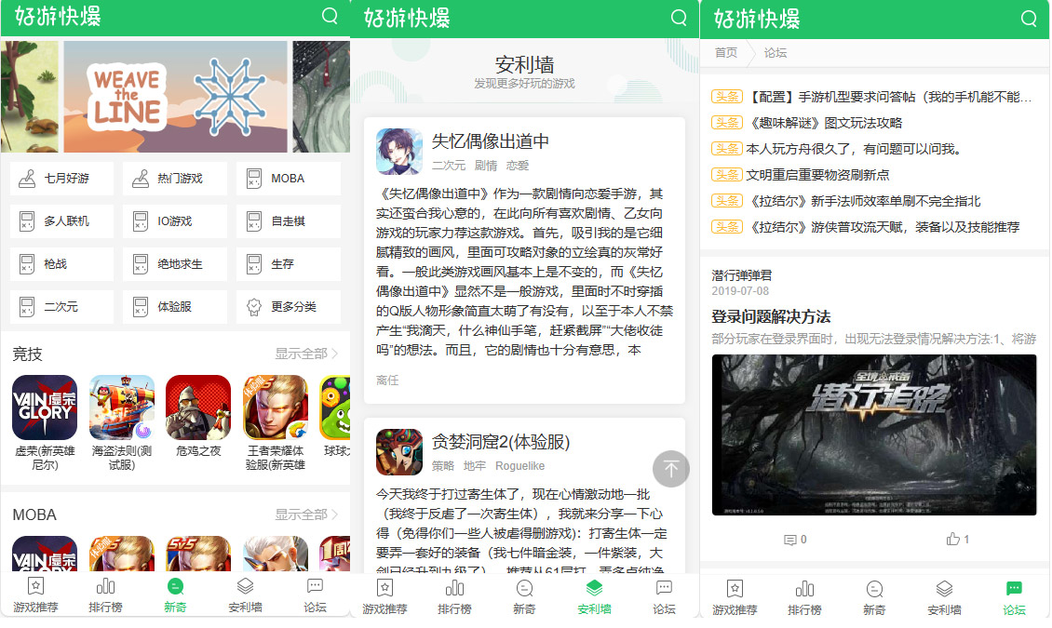This screenshot has width=1052, height=628.
Task: Tap 新奇 tab in right screen
Action: [874, 598]
